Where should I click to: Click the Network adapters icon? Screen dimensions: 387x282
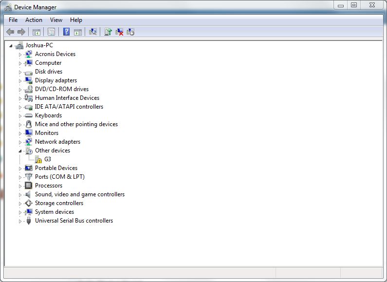click(x=29, y=142)
